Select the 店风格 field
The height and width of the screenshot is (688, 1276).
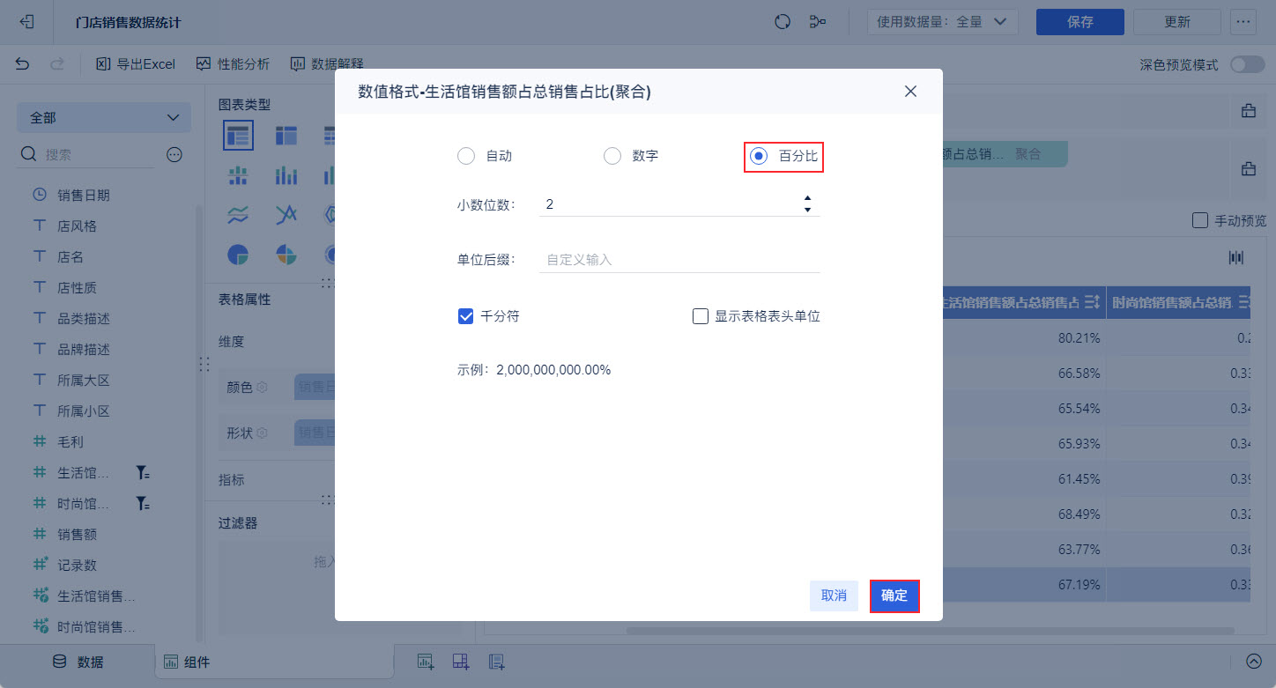click(77, 226)
